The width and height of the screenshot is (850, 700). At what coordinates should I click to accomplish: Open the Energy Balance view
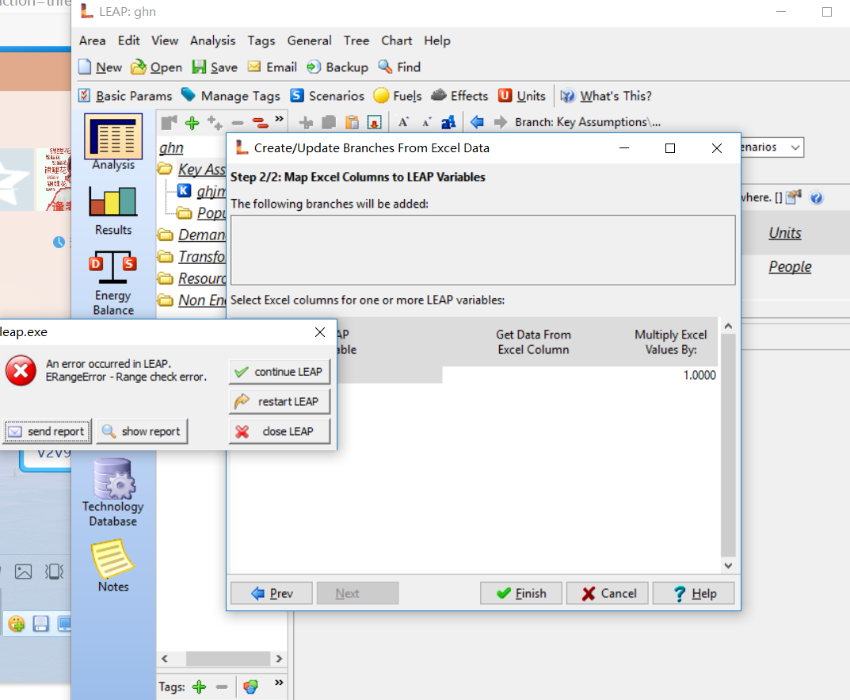click(x=112, y=283)
